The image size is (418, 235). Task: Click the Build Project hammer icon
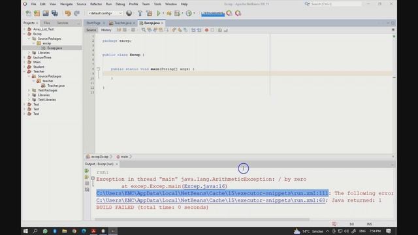(x=140, y=13)
